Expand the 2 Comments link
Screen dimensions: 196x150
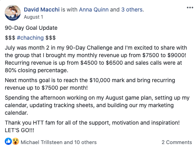click(177, 142)
